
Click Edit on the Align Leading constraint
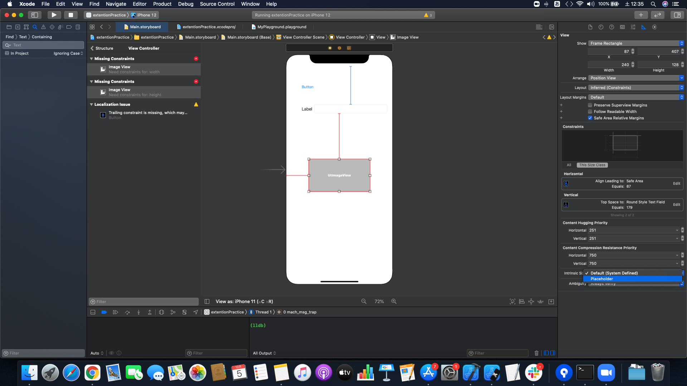676,183
